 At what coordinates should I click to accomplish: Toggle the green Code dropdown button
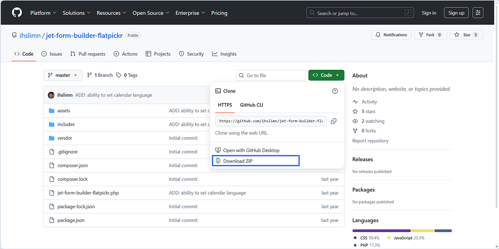click(326, 75)
